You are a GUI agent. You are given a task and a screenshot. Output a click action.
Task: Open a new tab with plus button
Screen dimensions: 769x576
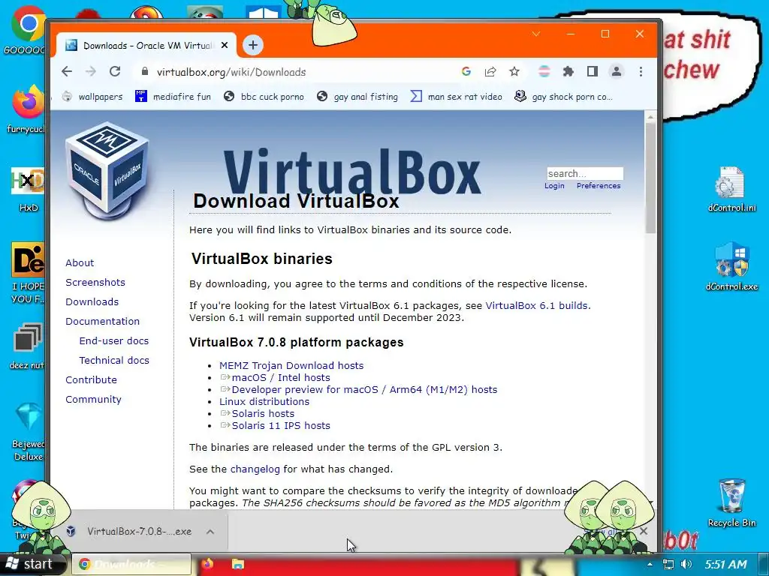click(252, 45)
